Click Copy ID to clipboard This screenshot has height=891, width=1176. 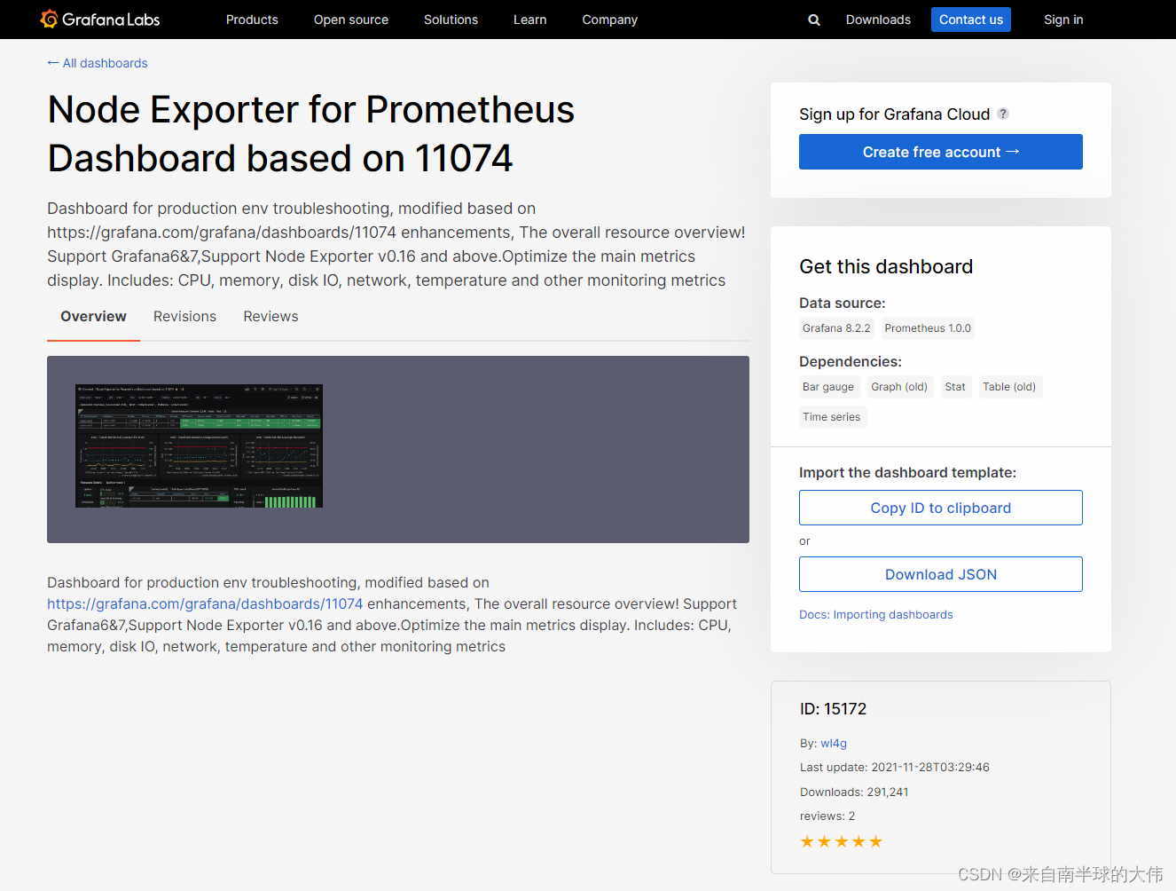941,508
